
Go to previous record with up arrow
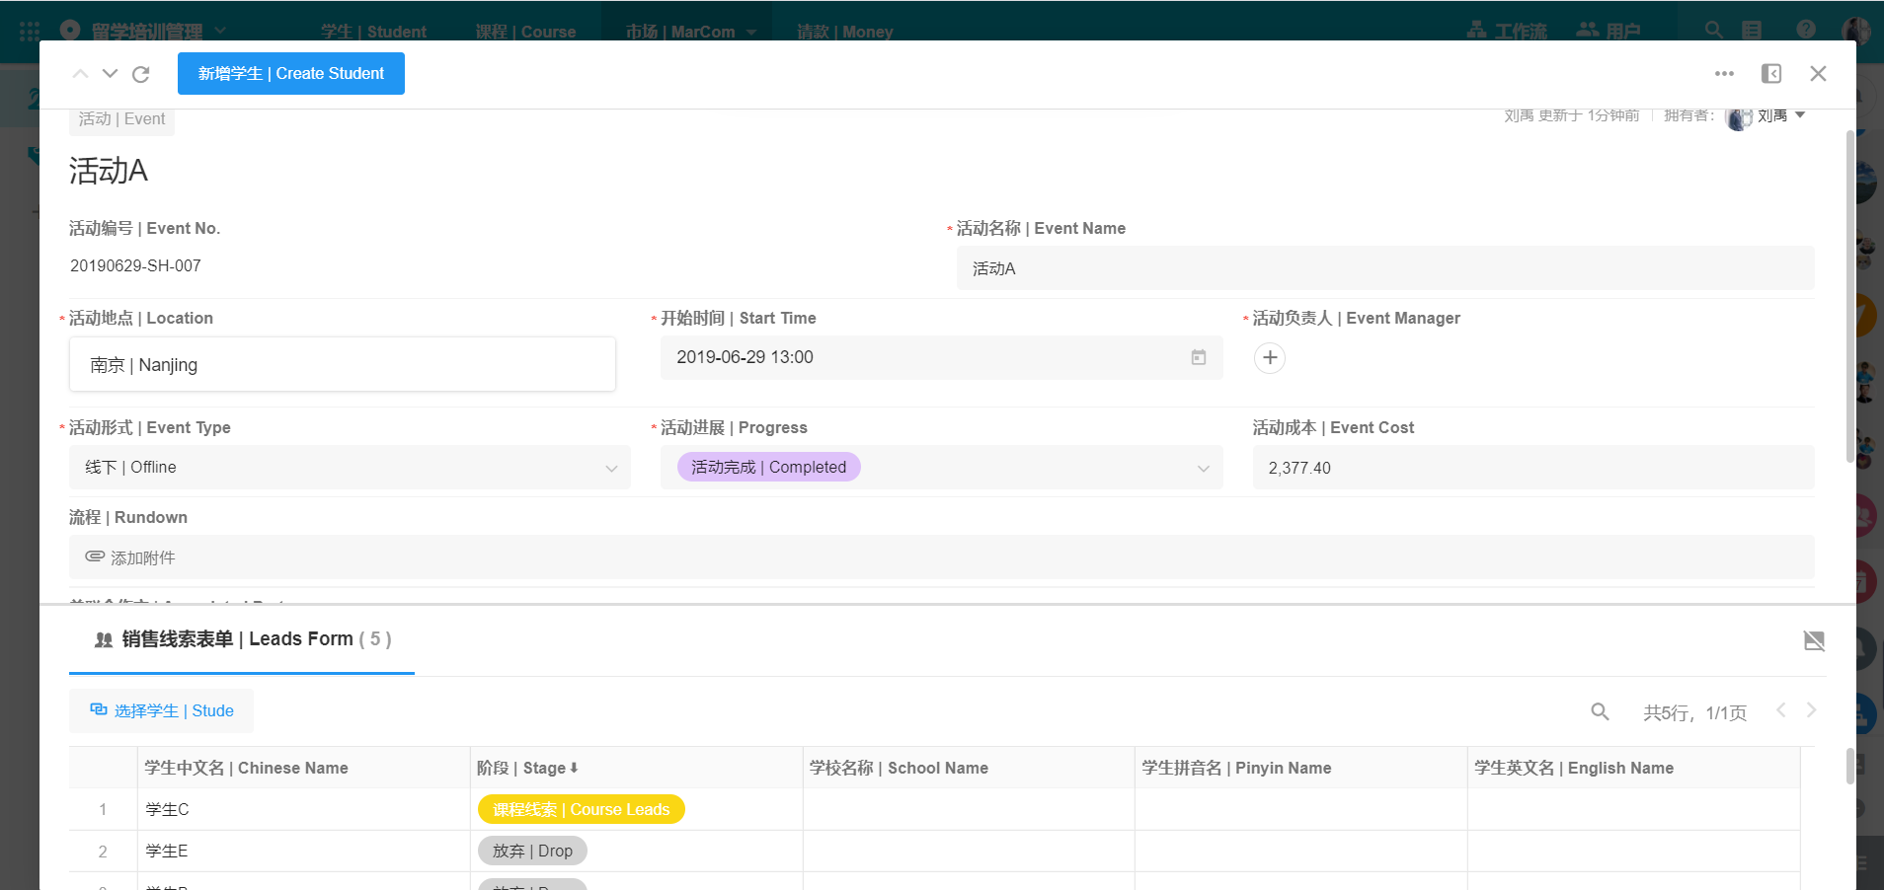tap(81, 74)
